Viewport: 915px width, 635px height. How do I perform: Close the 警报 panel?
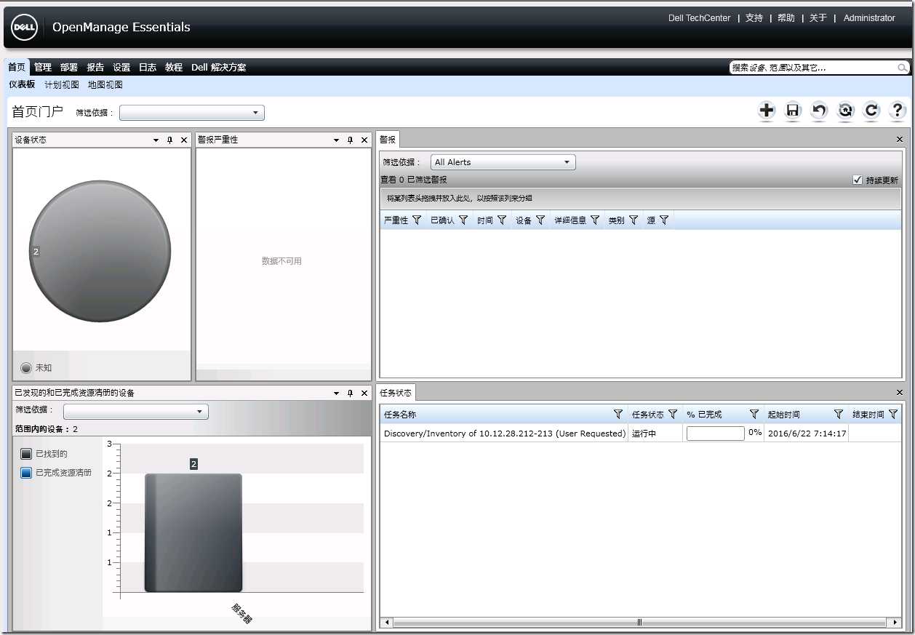coord(900,139)
